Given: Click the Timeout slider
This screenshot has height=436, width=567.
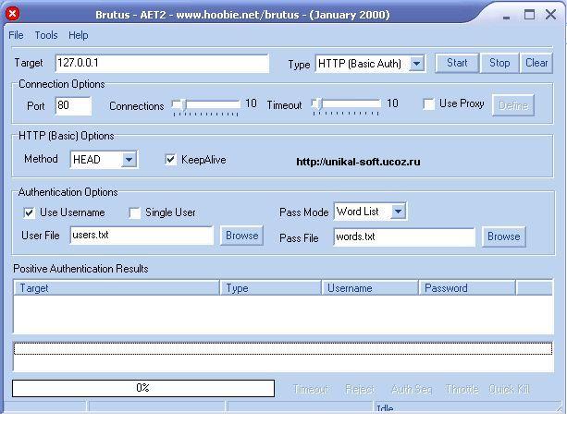Looking at the screenshot, I should pos(346,104).
